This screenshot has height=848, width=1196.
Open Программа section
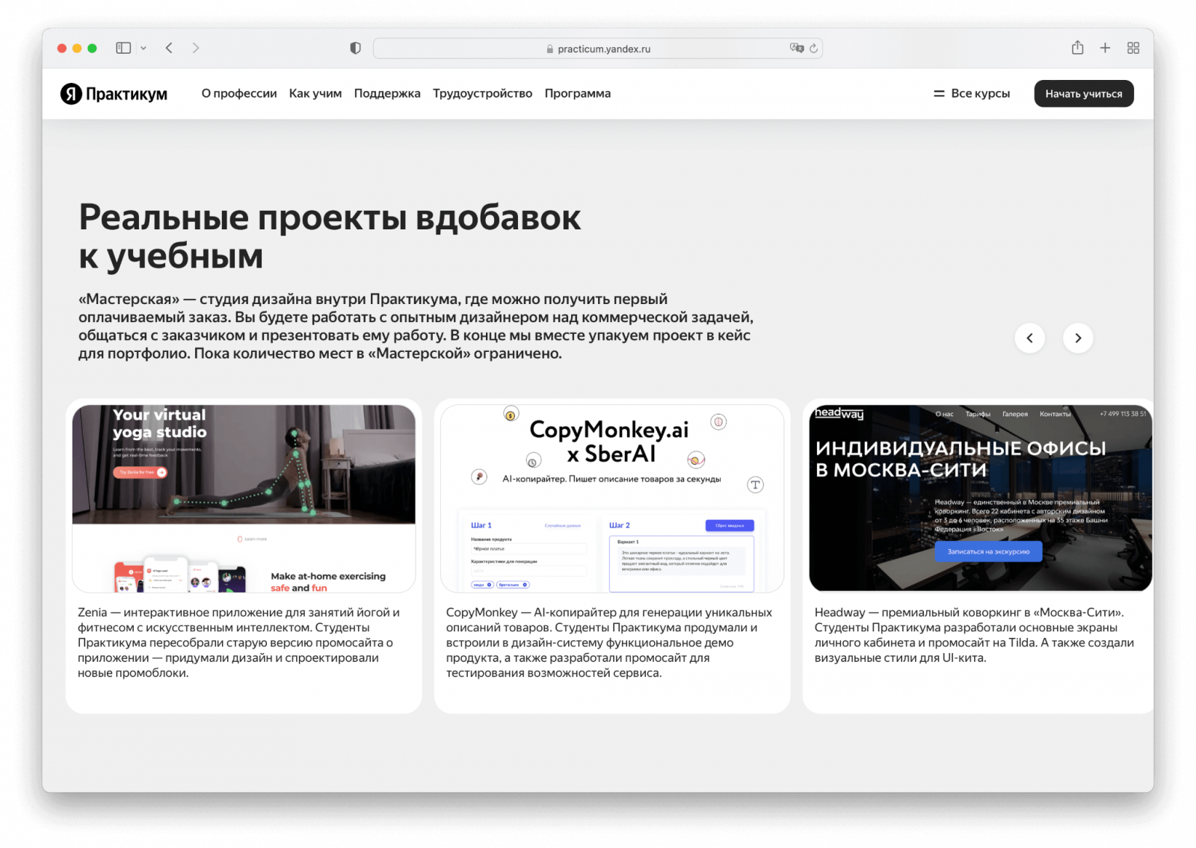pos(578,93)
